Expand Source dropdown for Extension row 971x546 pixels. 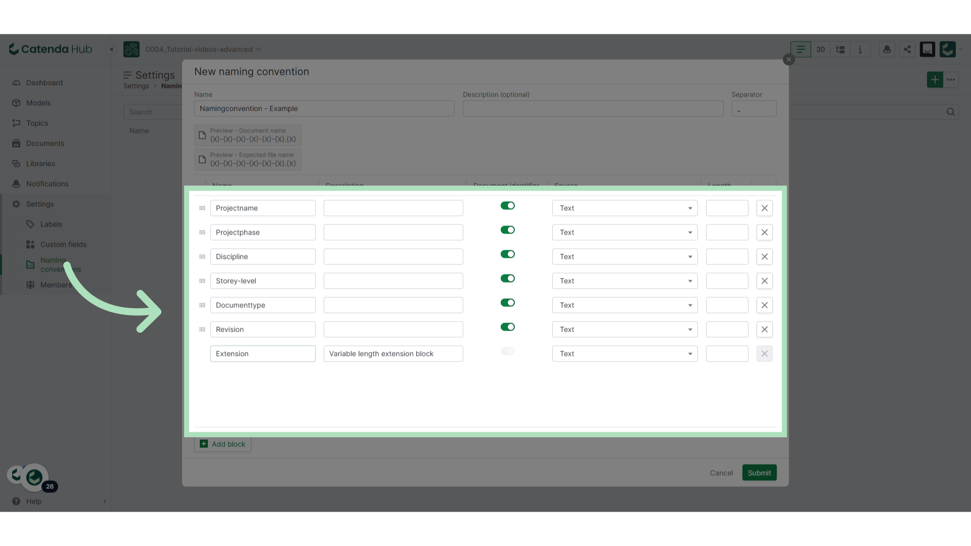(x=625, y=353)
